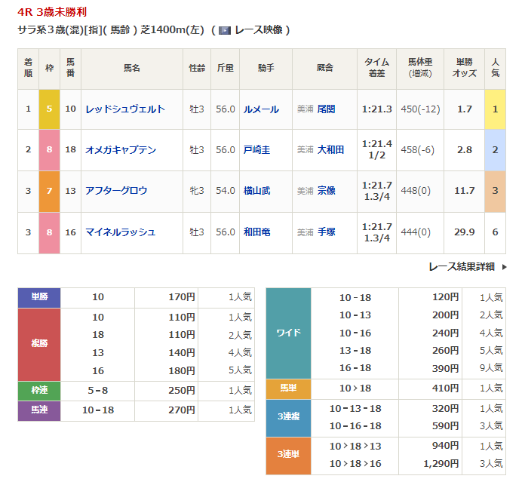Open jockey 戸崎圭's profile
This screenshot has height=482, width=522.
[256, 150]
